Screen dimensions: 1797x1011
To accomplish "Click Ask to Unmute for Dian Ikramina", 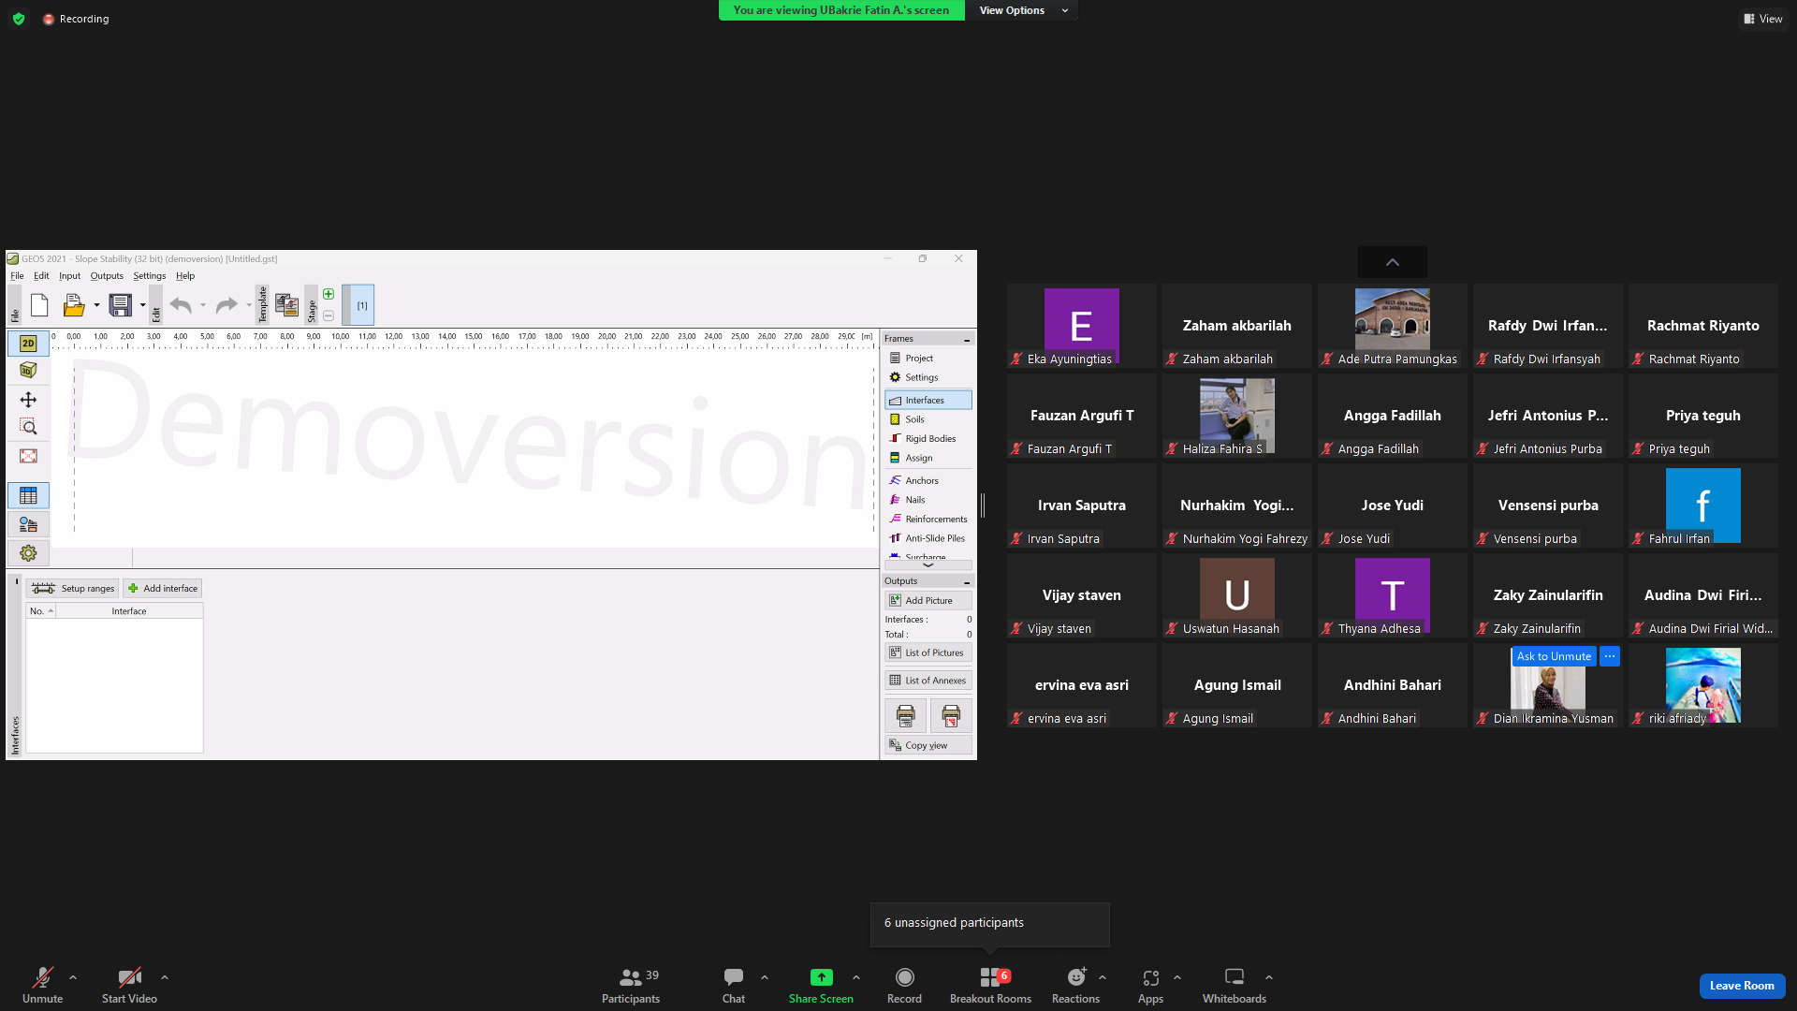I will tap(1554, 656).
